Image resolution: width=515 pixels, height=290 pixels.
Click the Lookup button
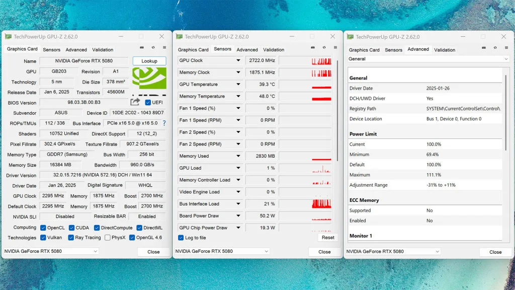pos(149,60)
